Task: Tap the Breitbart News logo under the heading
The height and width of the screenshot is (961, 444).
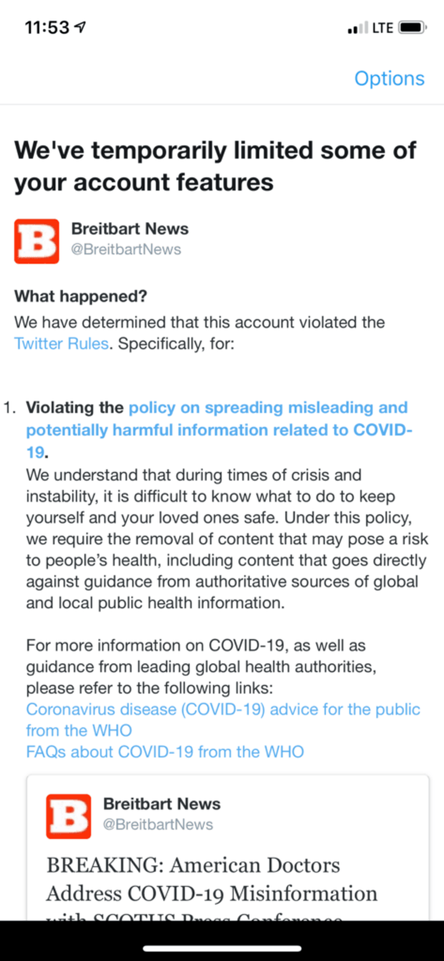Action: click(x=37, y=241)
